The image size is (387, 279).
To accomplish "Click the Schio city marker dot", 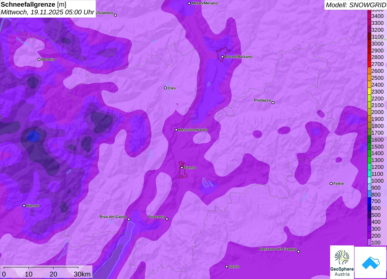I will 227,267.
